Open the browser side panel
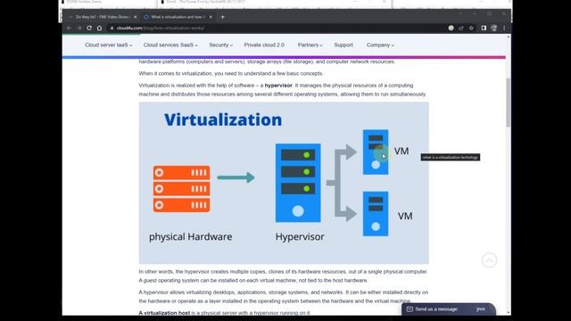This screenshot has height=321, width=571. pyautogui.click(x=484, y=28)
